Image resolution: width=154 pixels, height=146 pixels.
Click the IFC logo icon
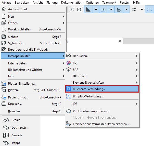[x=68, y=63]
